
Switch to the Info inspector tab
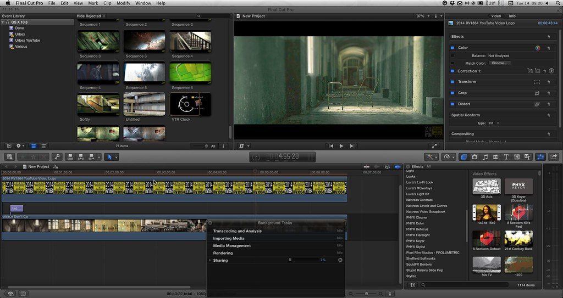point(512,16)
